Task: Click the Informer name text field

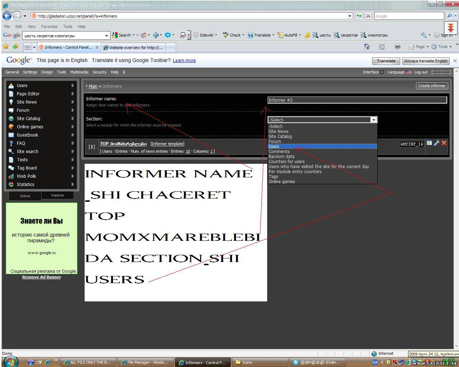Action: (357, 100)
